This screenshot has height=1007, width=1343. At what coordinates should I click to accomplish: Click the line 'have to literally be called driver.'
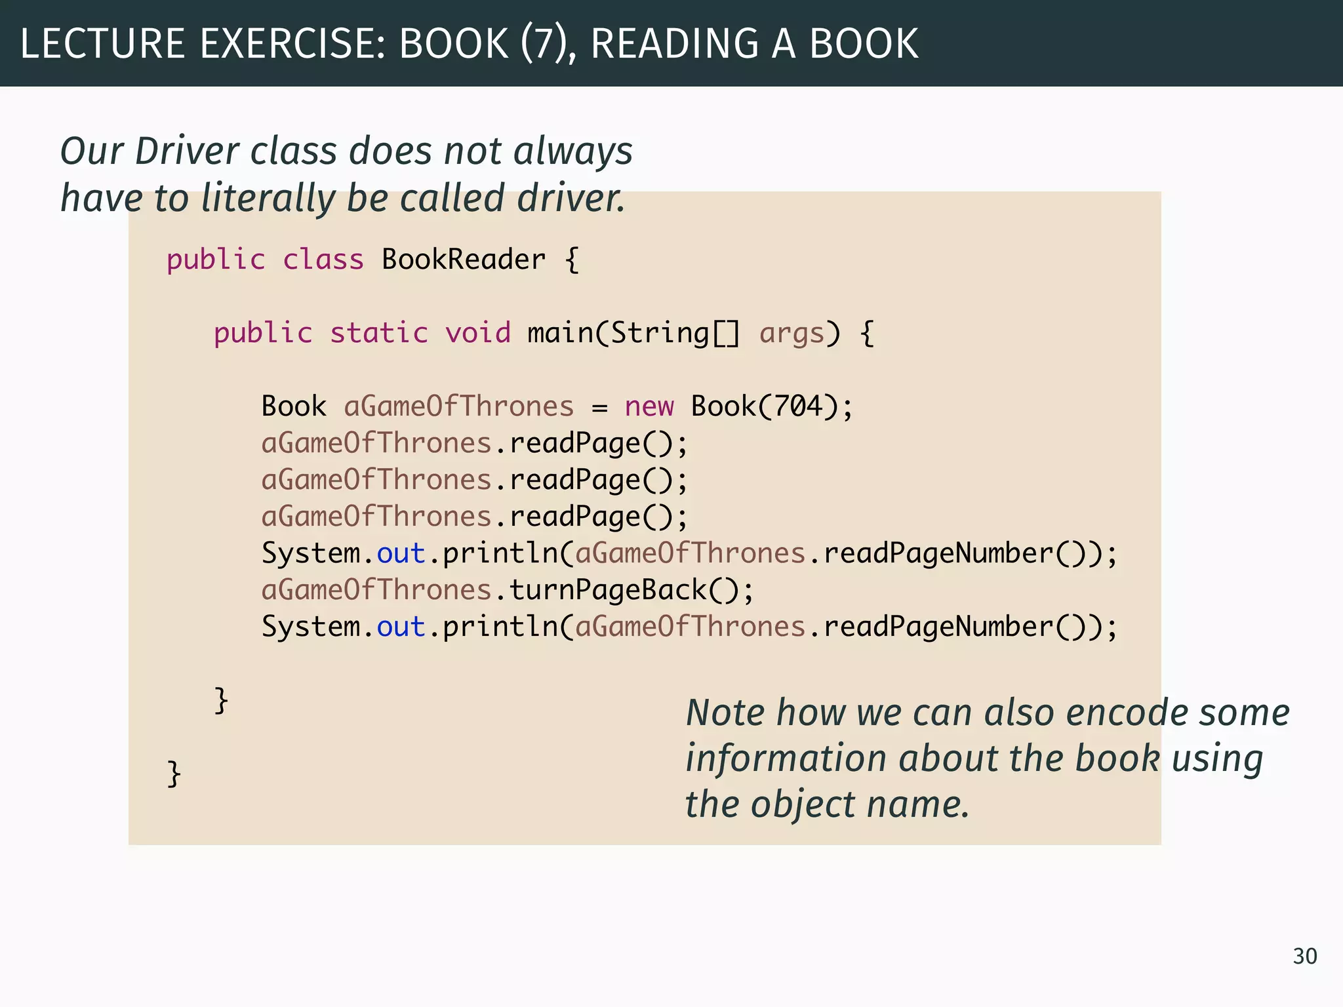coord(343,198)
